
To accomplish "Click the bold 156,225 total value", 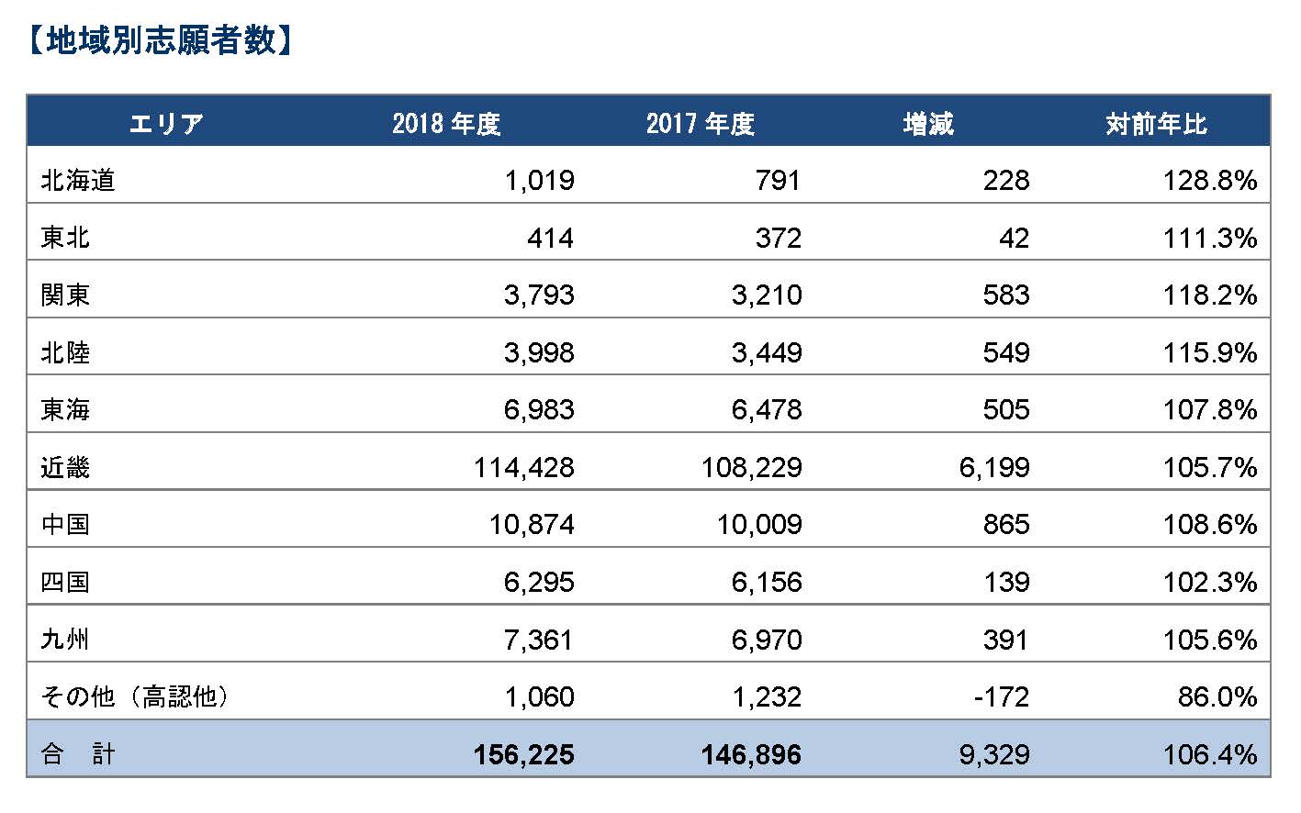I will 524,755.
